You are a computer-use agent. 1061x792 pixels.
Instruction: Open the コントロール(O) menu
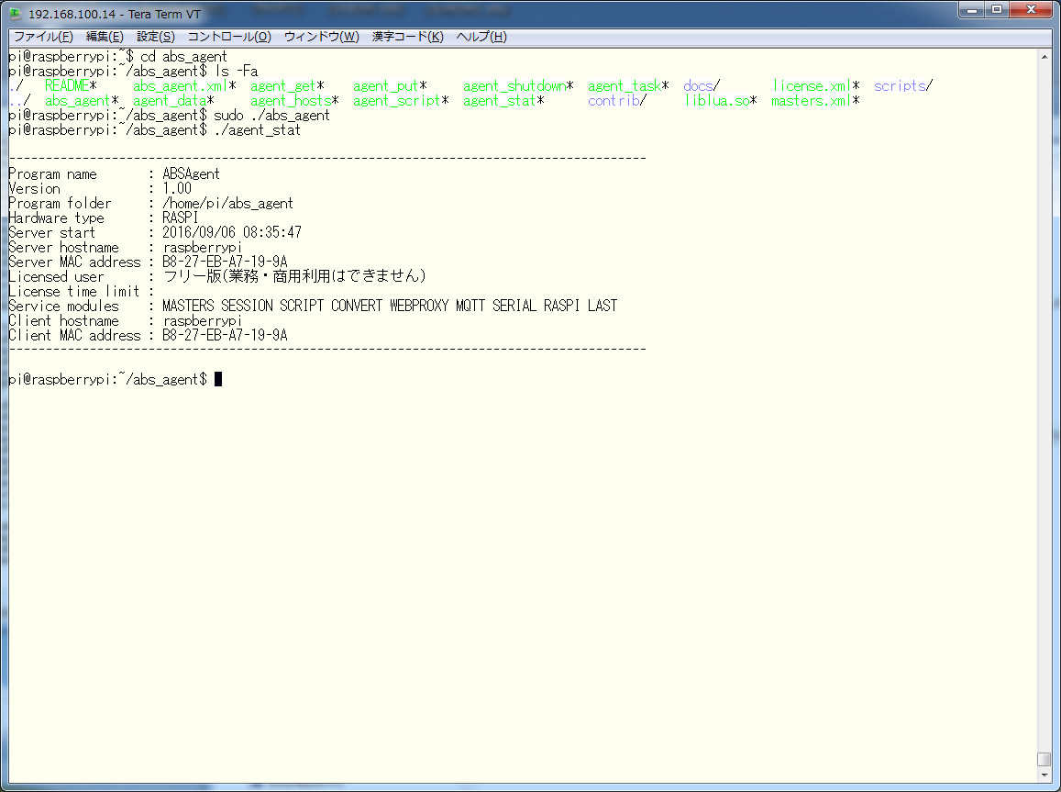click(x=229, y=37)
